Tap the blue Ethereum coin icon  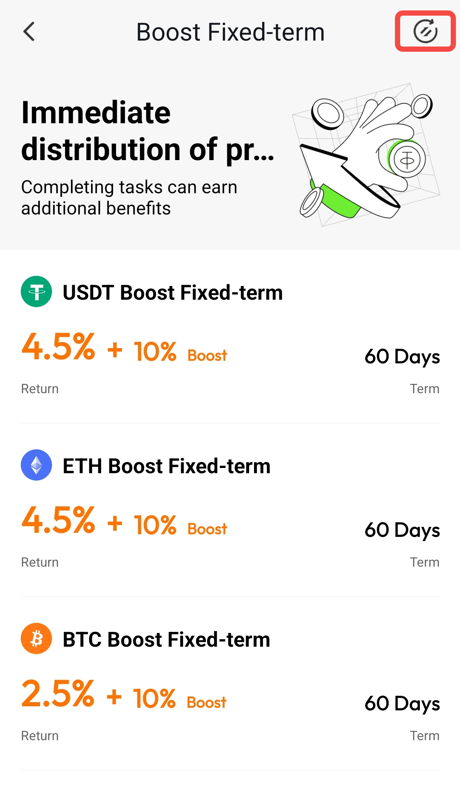point(36,465)
